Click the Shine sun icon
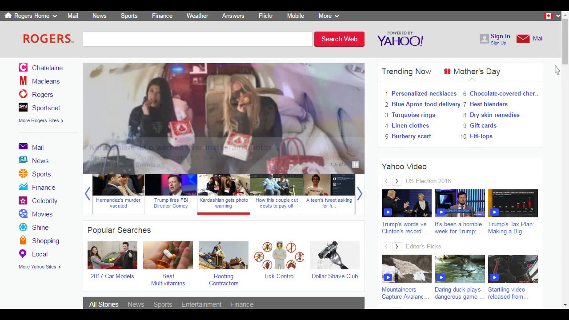The width and height of the screenshot is (569, 320). pyautogui.click(x=23, y=227)
